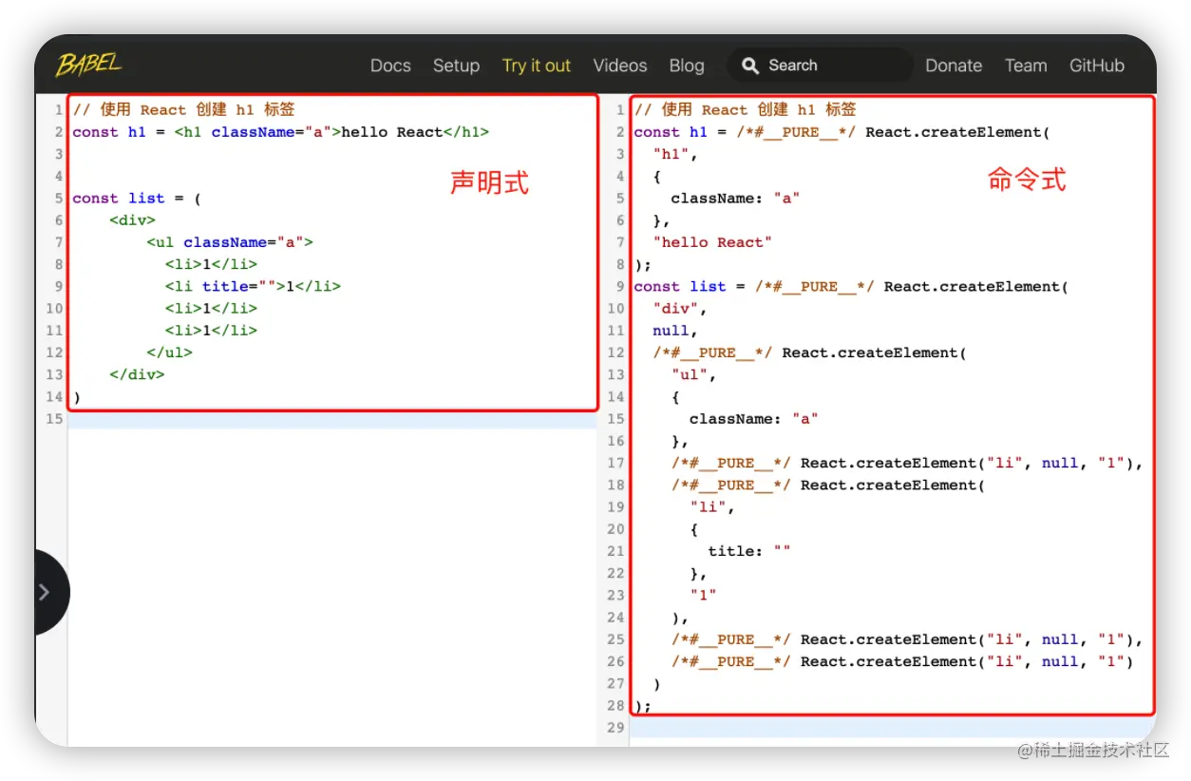
Task: Click output line '"hello React"'
Action: 712,242
